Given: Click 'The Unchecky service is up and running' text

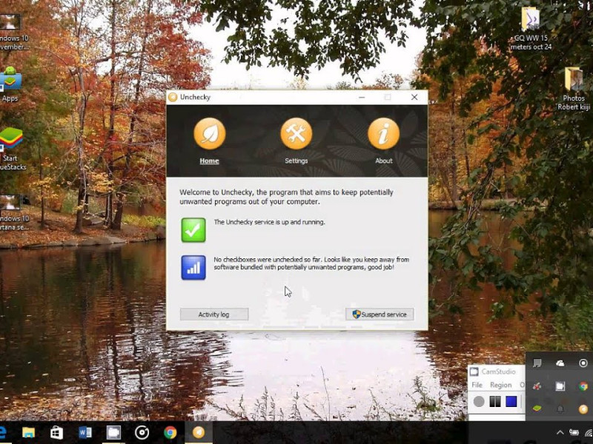Looking at the screenshot, I should pyautogui.click(x=269, y=222).
